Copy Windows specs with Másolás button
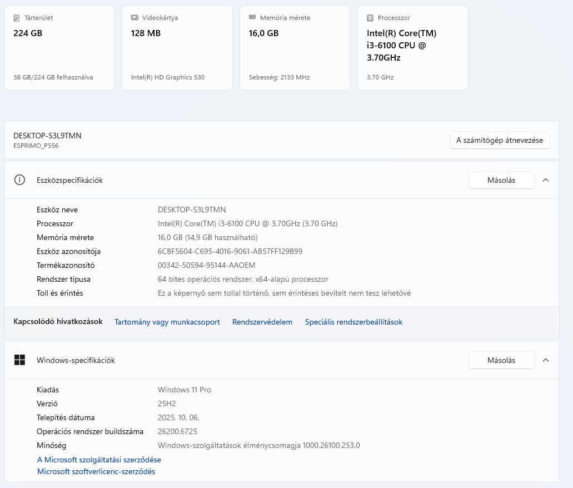573x488 pixels. click(501, 360)
